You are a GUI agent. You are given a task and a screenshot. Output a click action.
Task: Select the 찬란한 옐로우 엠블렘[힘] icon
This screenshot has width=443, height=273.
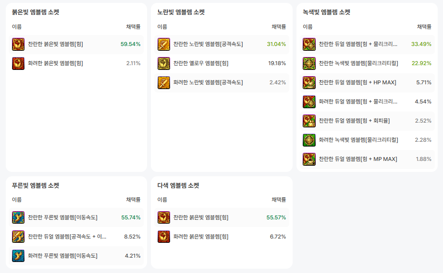click(164, 63)
